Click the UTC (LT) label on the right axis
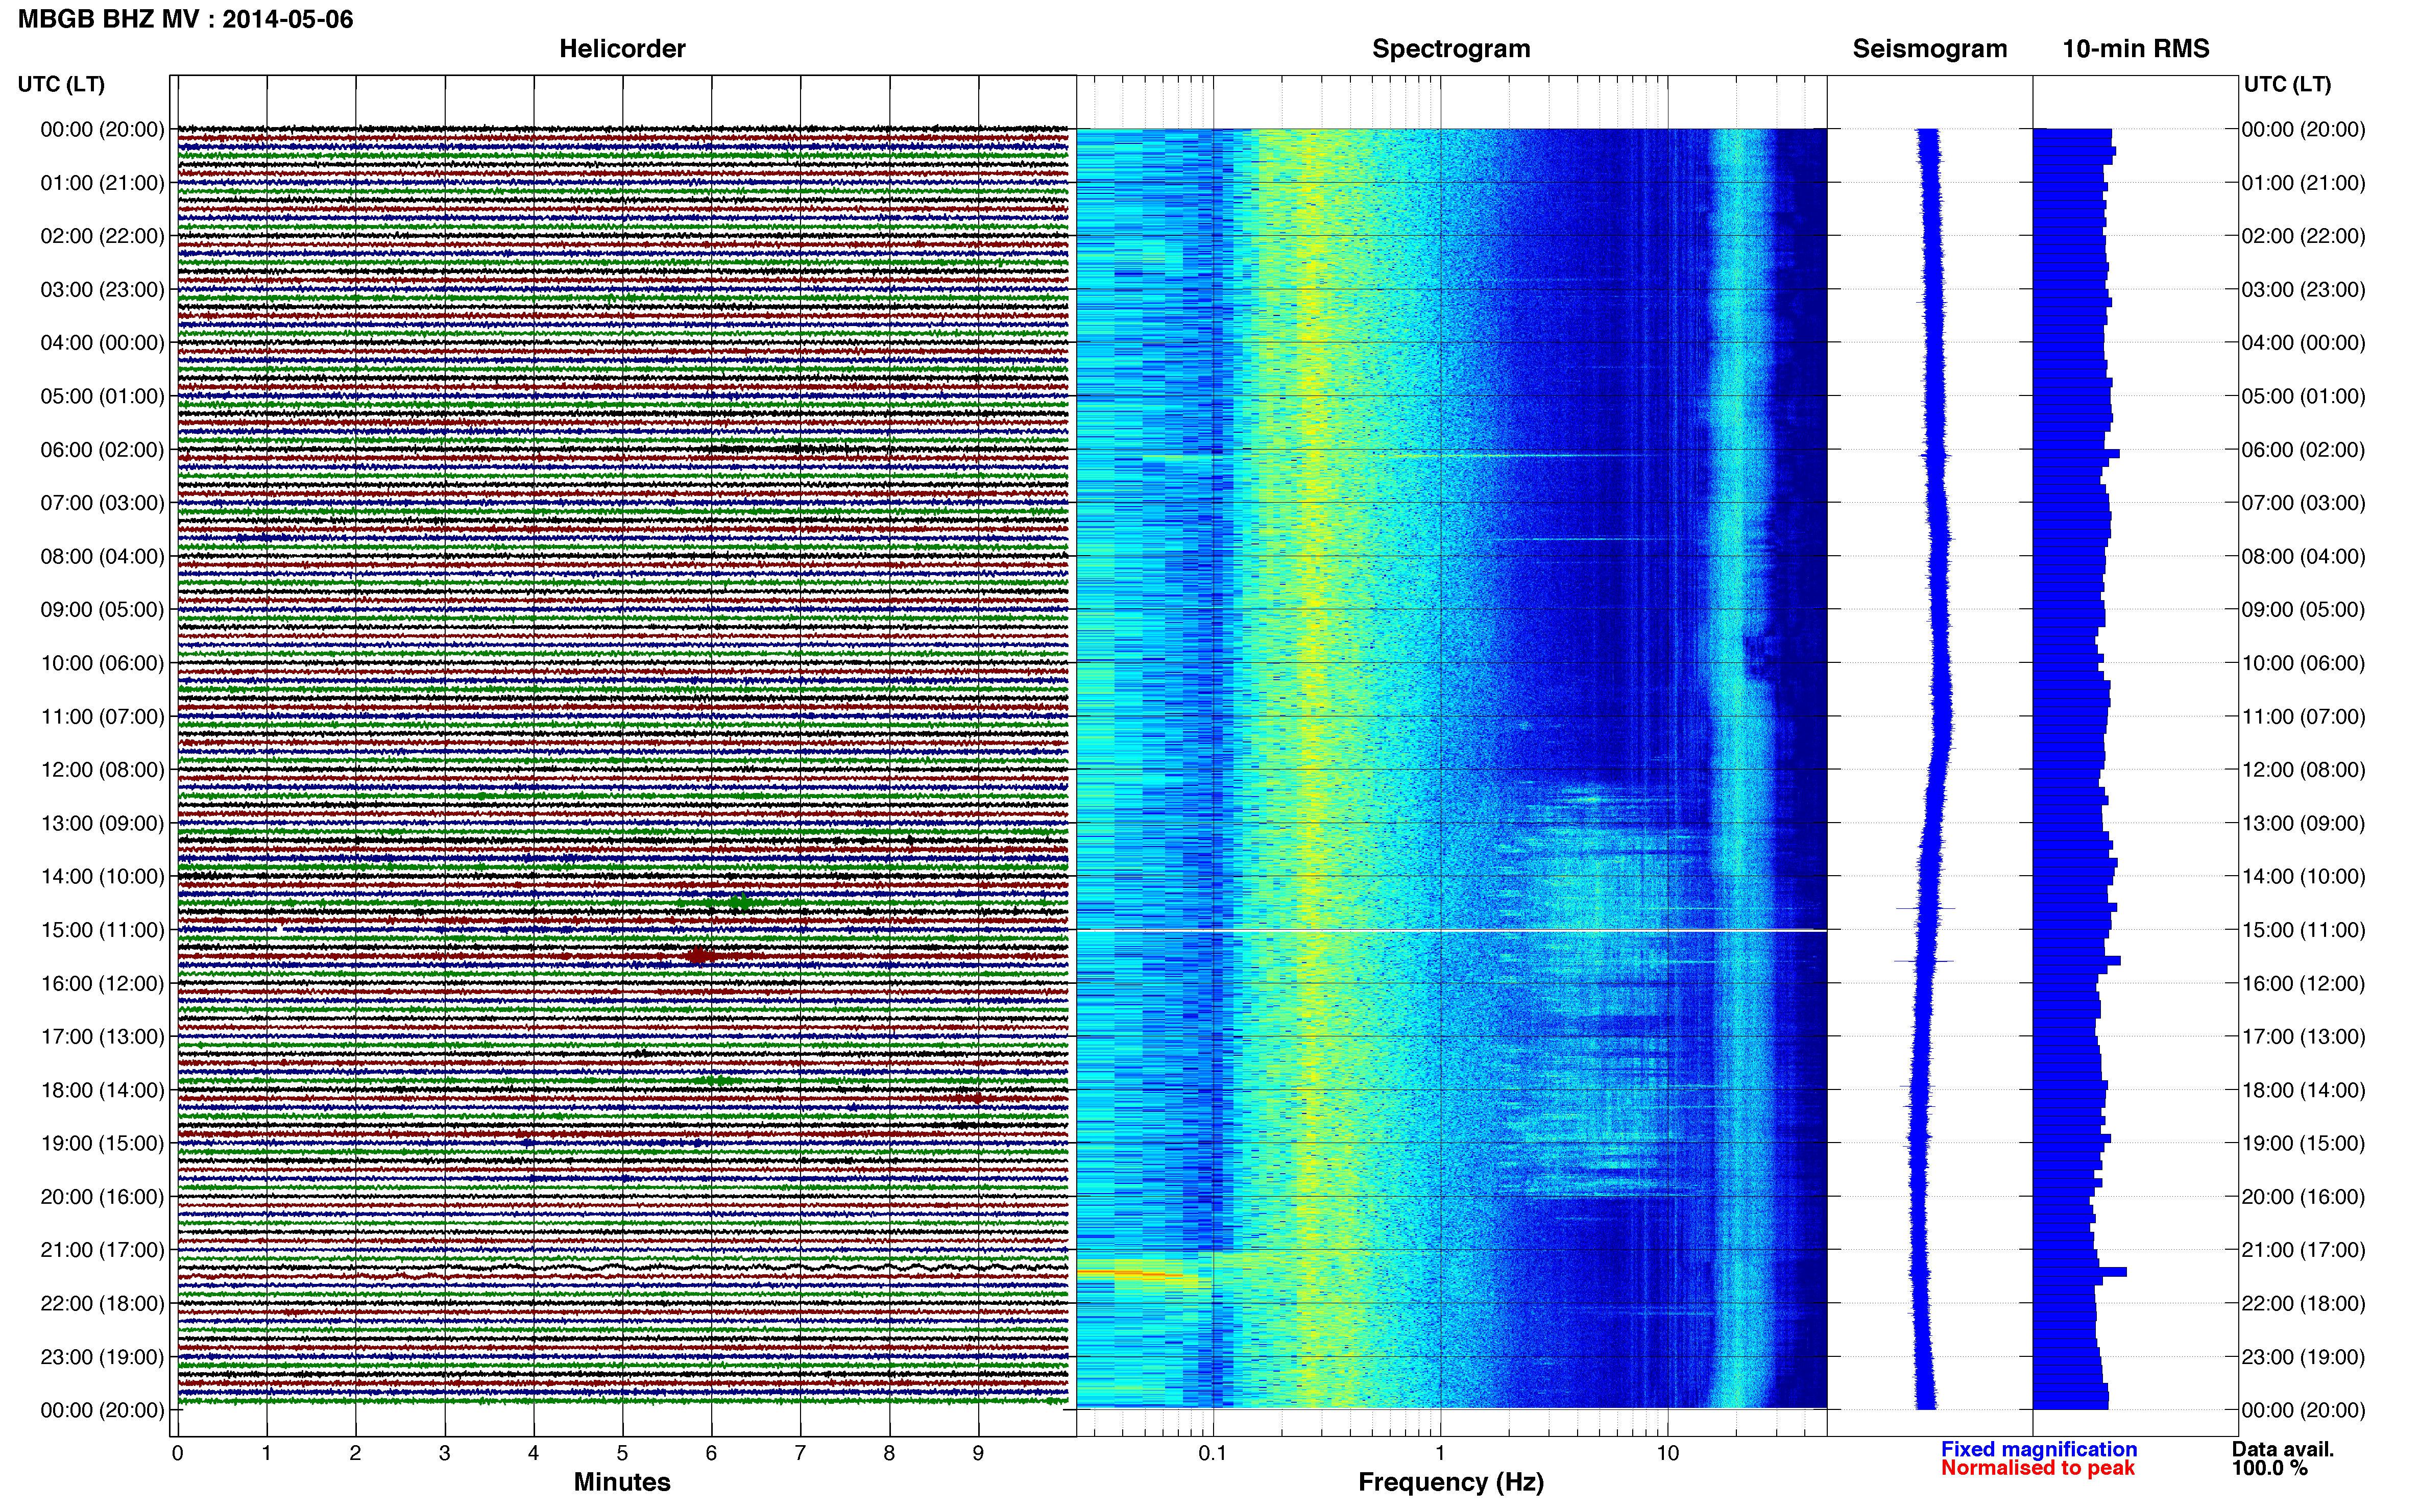 pos(2287,84)
